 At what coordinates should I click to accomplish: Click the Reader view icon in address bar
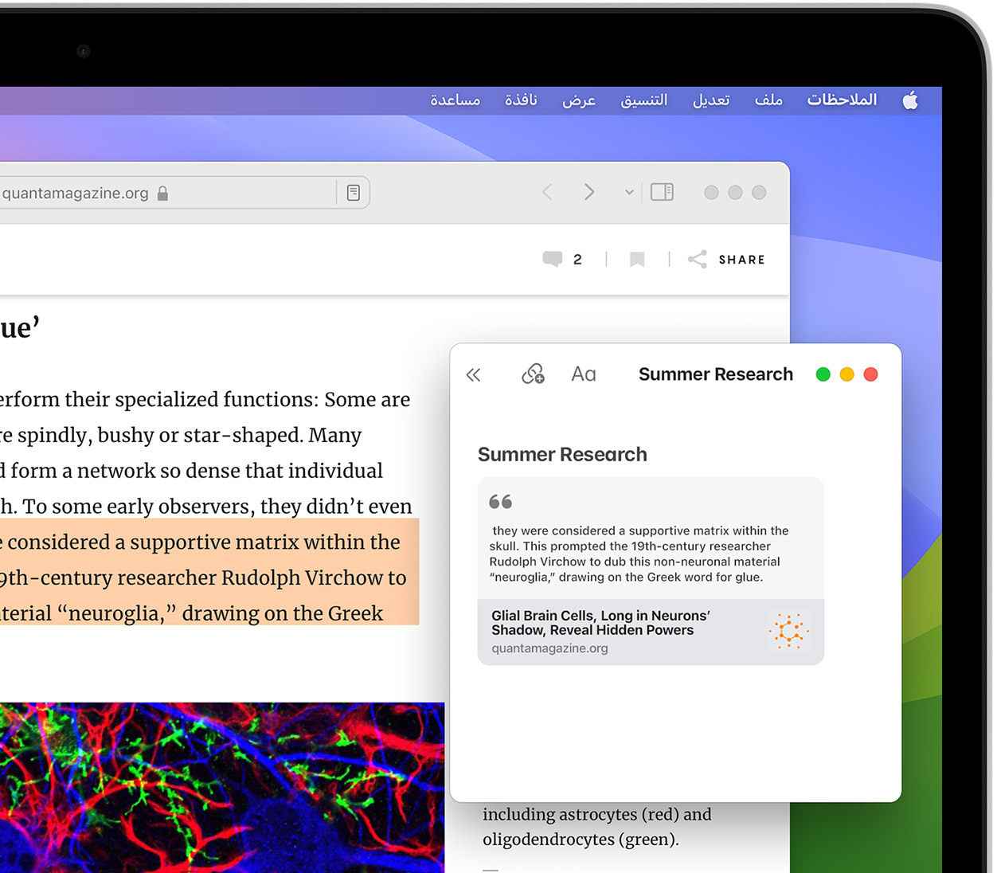[x=354, y=193]
